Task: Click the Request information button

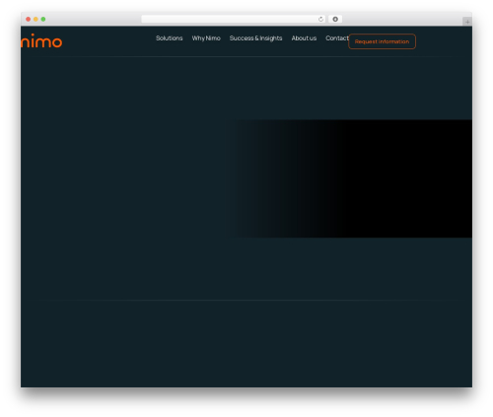Action: click(x=382, y=41)
